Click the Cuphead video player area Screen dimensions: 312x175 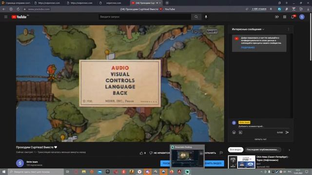click(x=120, y=84)
